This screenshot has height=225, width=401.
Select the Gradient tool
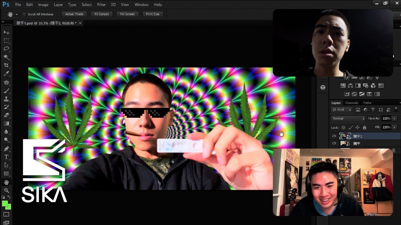(x=6, y=123)
